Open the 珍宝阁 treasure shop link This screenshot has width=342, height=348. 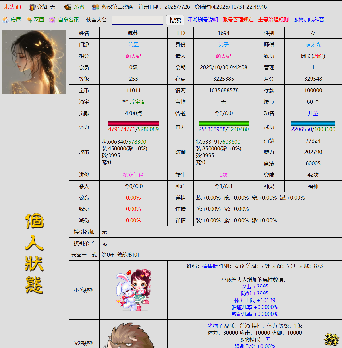(x=137, y=102)
